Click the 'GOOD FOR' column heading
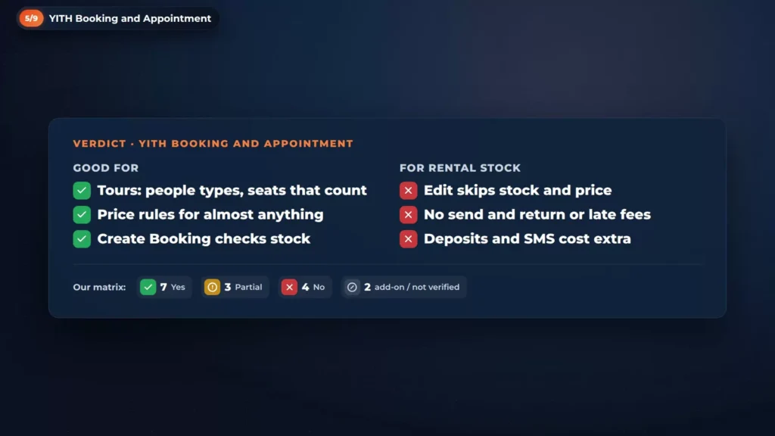Viewport: 775px width, 436px height. click(x=106, y=167)
